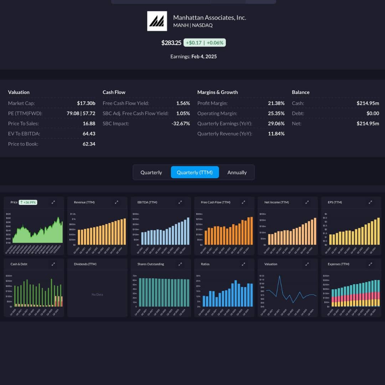Click the EV To EBITDA value 64.43

89,134
